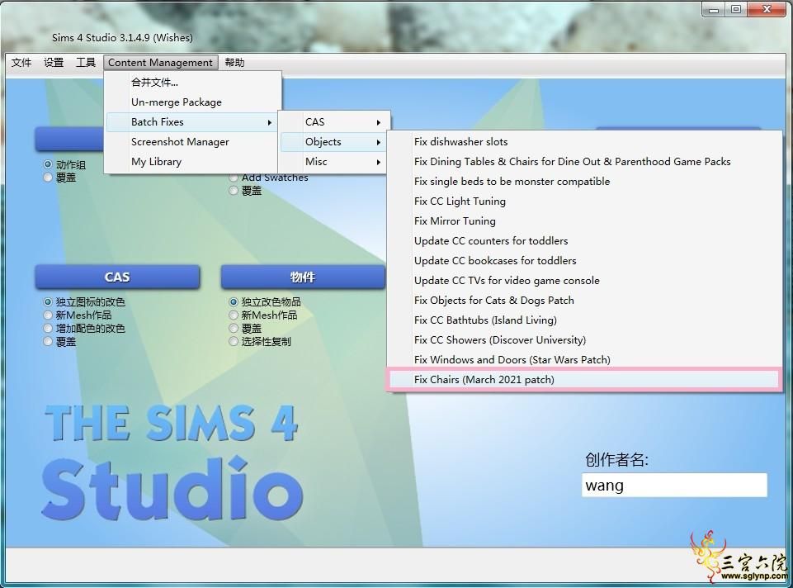This screenshot has width=793, height=588.
Task: Select 覆盖 radio below Add Swatches
Action: [234, 191]
